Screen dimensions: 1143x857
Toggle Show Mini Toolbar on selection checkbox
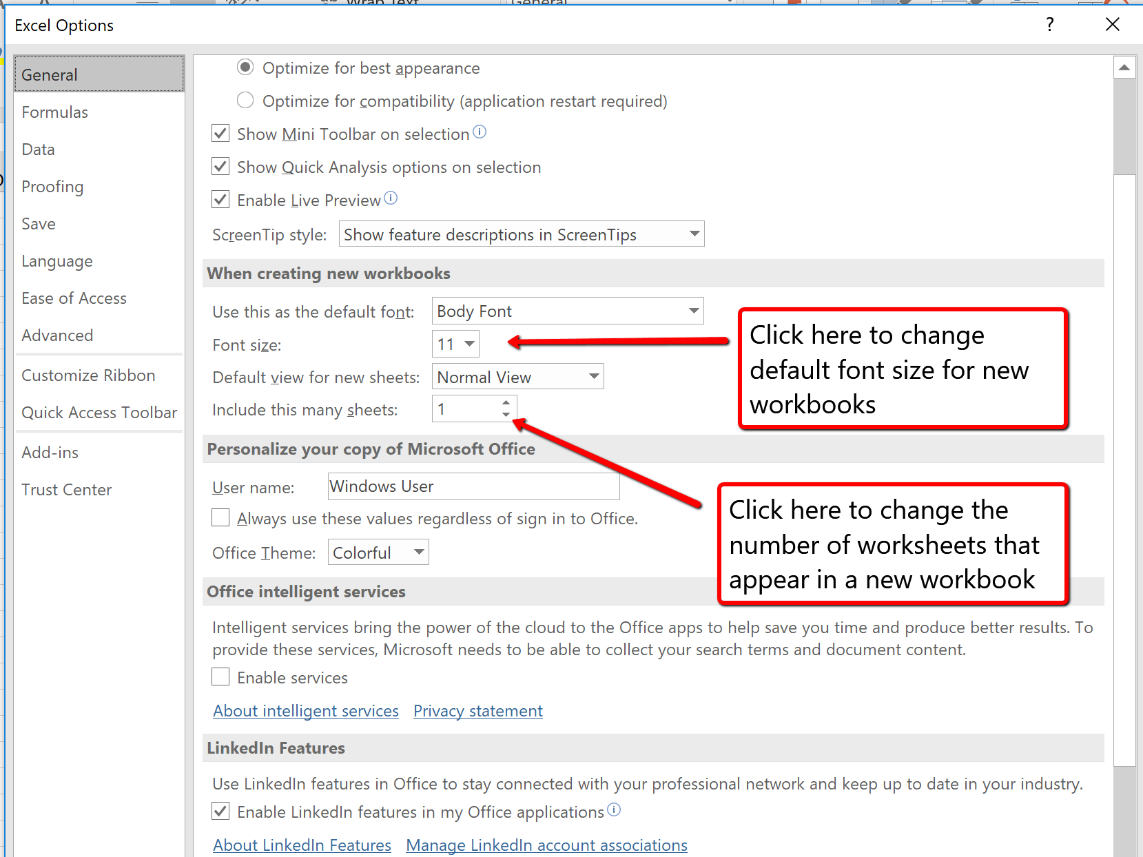point(220,134)
